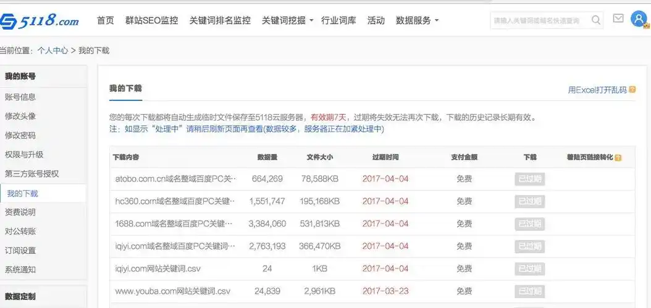Click the 664,269 data count cell
This screenshot has height=308, width=651.
pyautogui.click(x=267, y=179)
